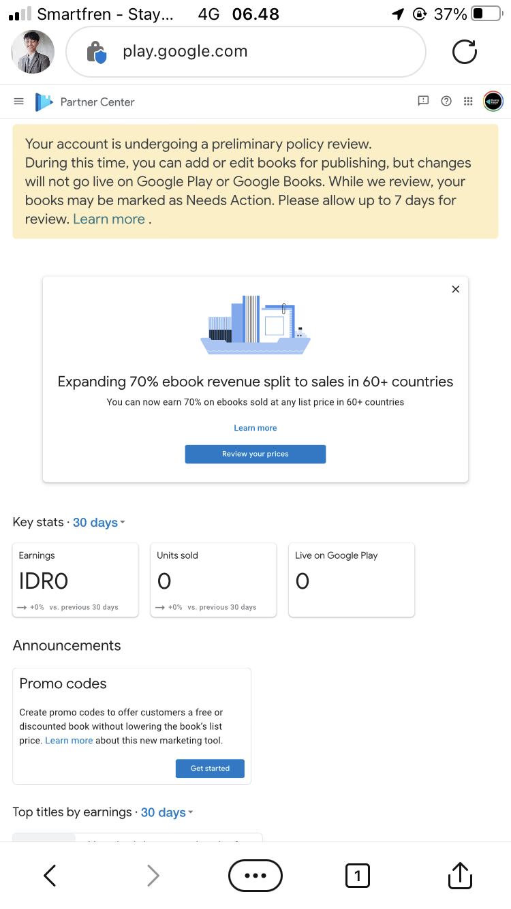Click Review your prices button

click(x=255, y=454)
